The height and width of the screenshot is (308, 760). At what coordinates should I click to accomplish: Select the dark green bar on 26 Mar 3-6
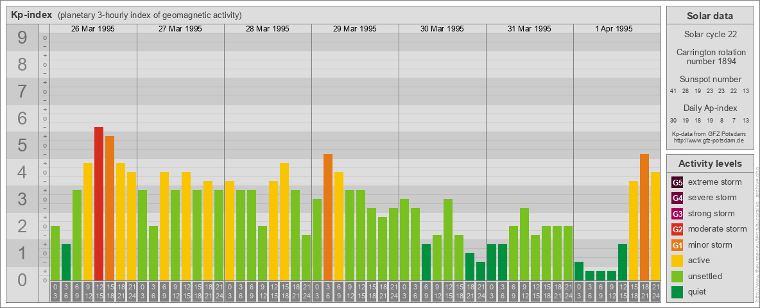[x=66, y=262]
